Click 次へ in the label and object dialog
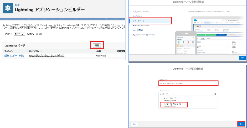Screen dimensions: 247x128 click(241, 124)
